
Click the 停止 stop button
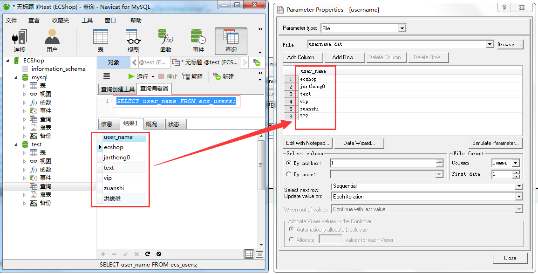[x=168, y=76]
